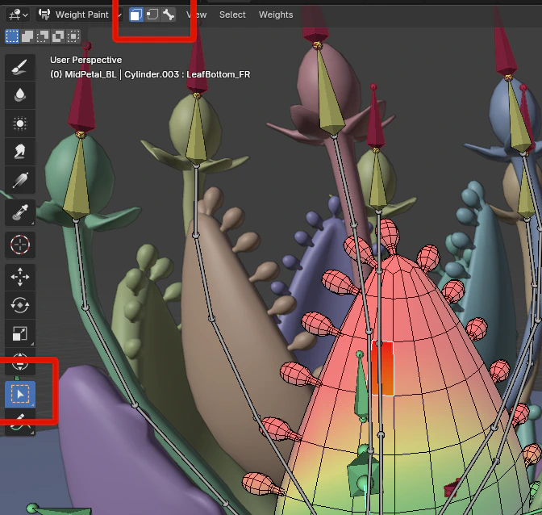Screen dimensions: 542x515
Task: Toggle bone selection mode
Action: click(169, 15)
